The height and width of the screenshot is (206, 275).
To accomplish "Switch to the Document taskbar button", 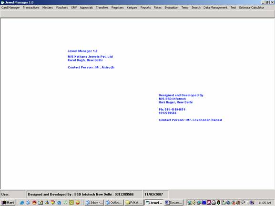I will point(174,203).
